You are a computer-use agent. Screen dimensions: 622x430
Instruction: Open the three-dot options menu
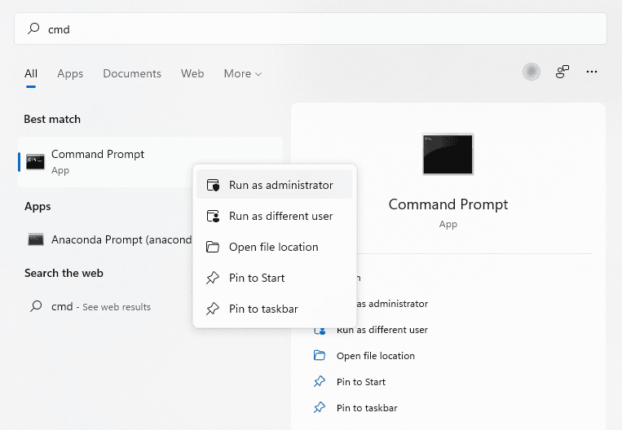pyautogui.click(x=592, y=72)
